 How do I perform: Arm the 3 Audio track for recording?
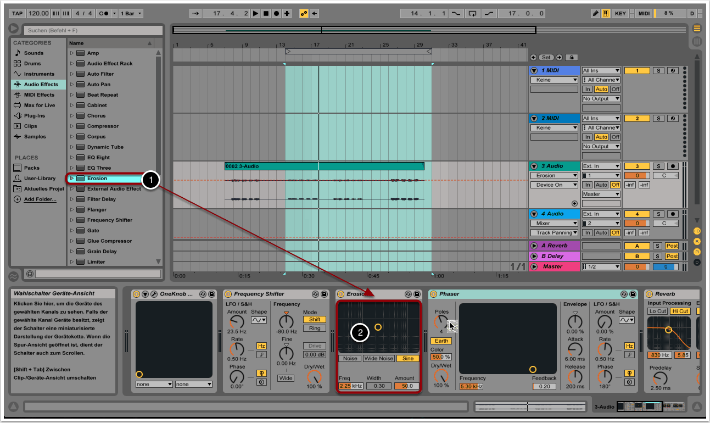673,166
